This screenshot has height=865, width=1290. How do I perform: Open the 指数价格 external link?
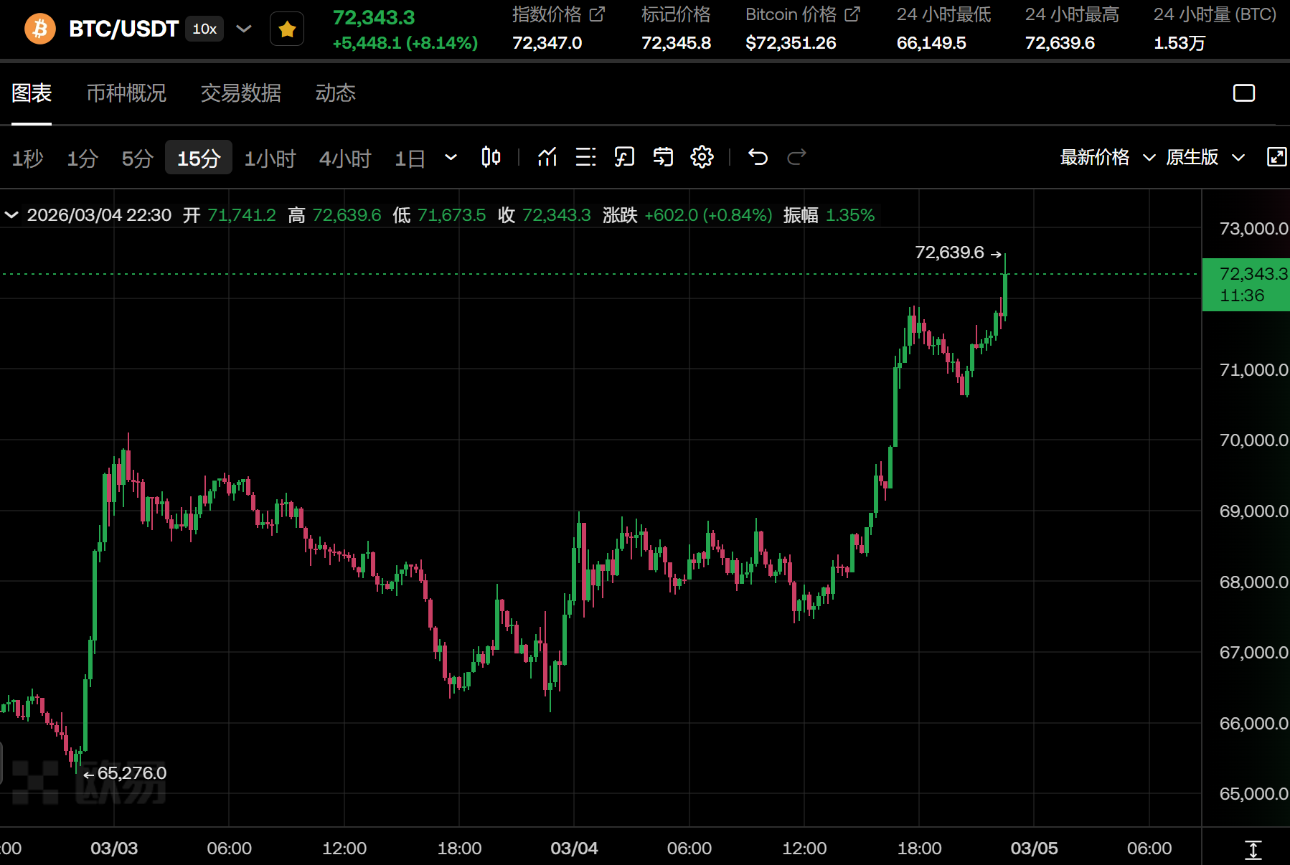point(597,14)
